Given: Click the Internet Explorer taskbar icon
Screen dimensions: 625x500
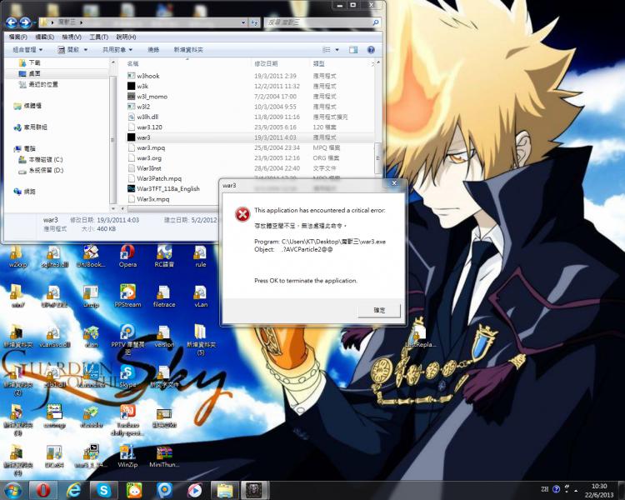Looking at the screenshot, I should pos(74,490).
